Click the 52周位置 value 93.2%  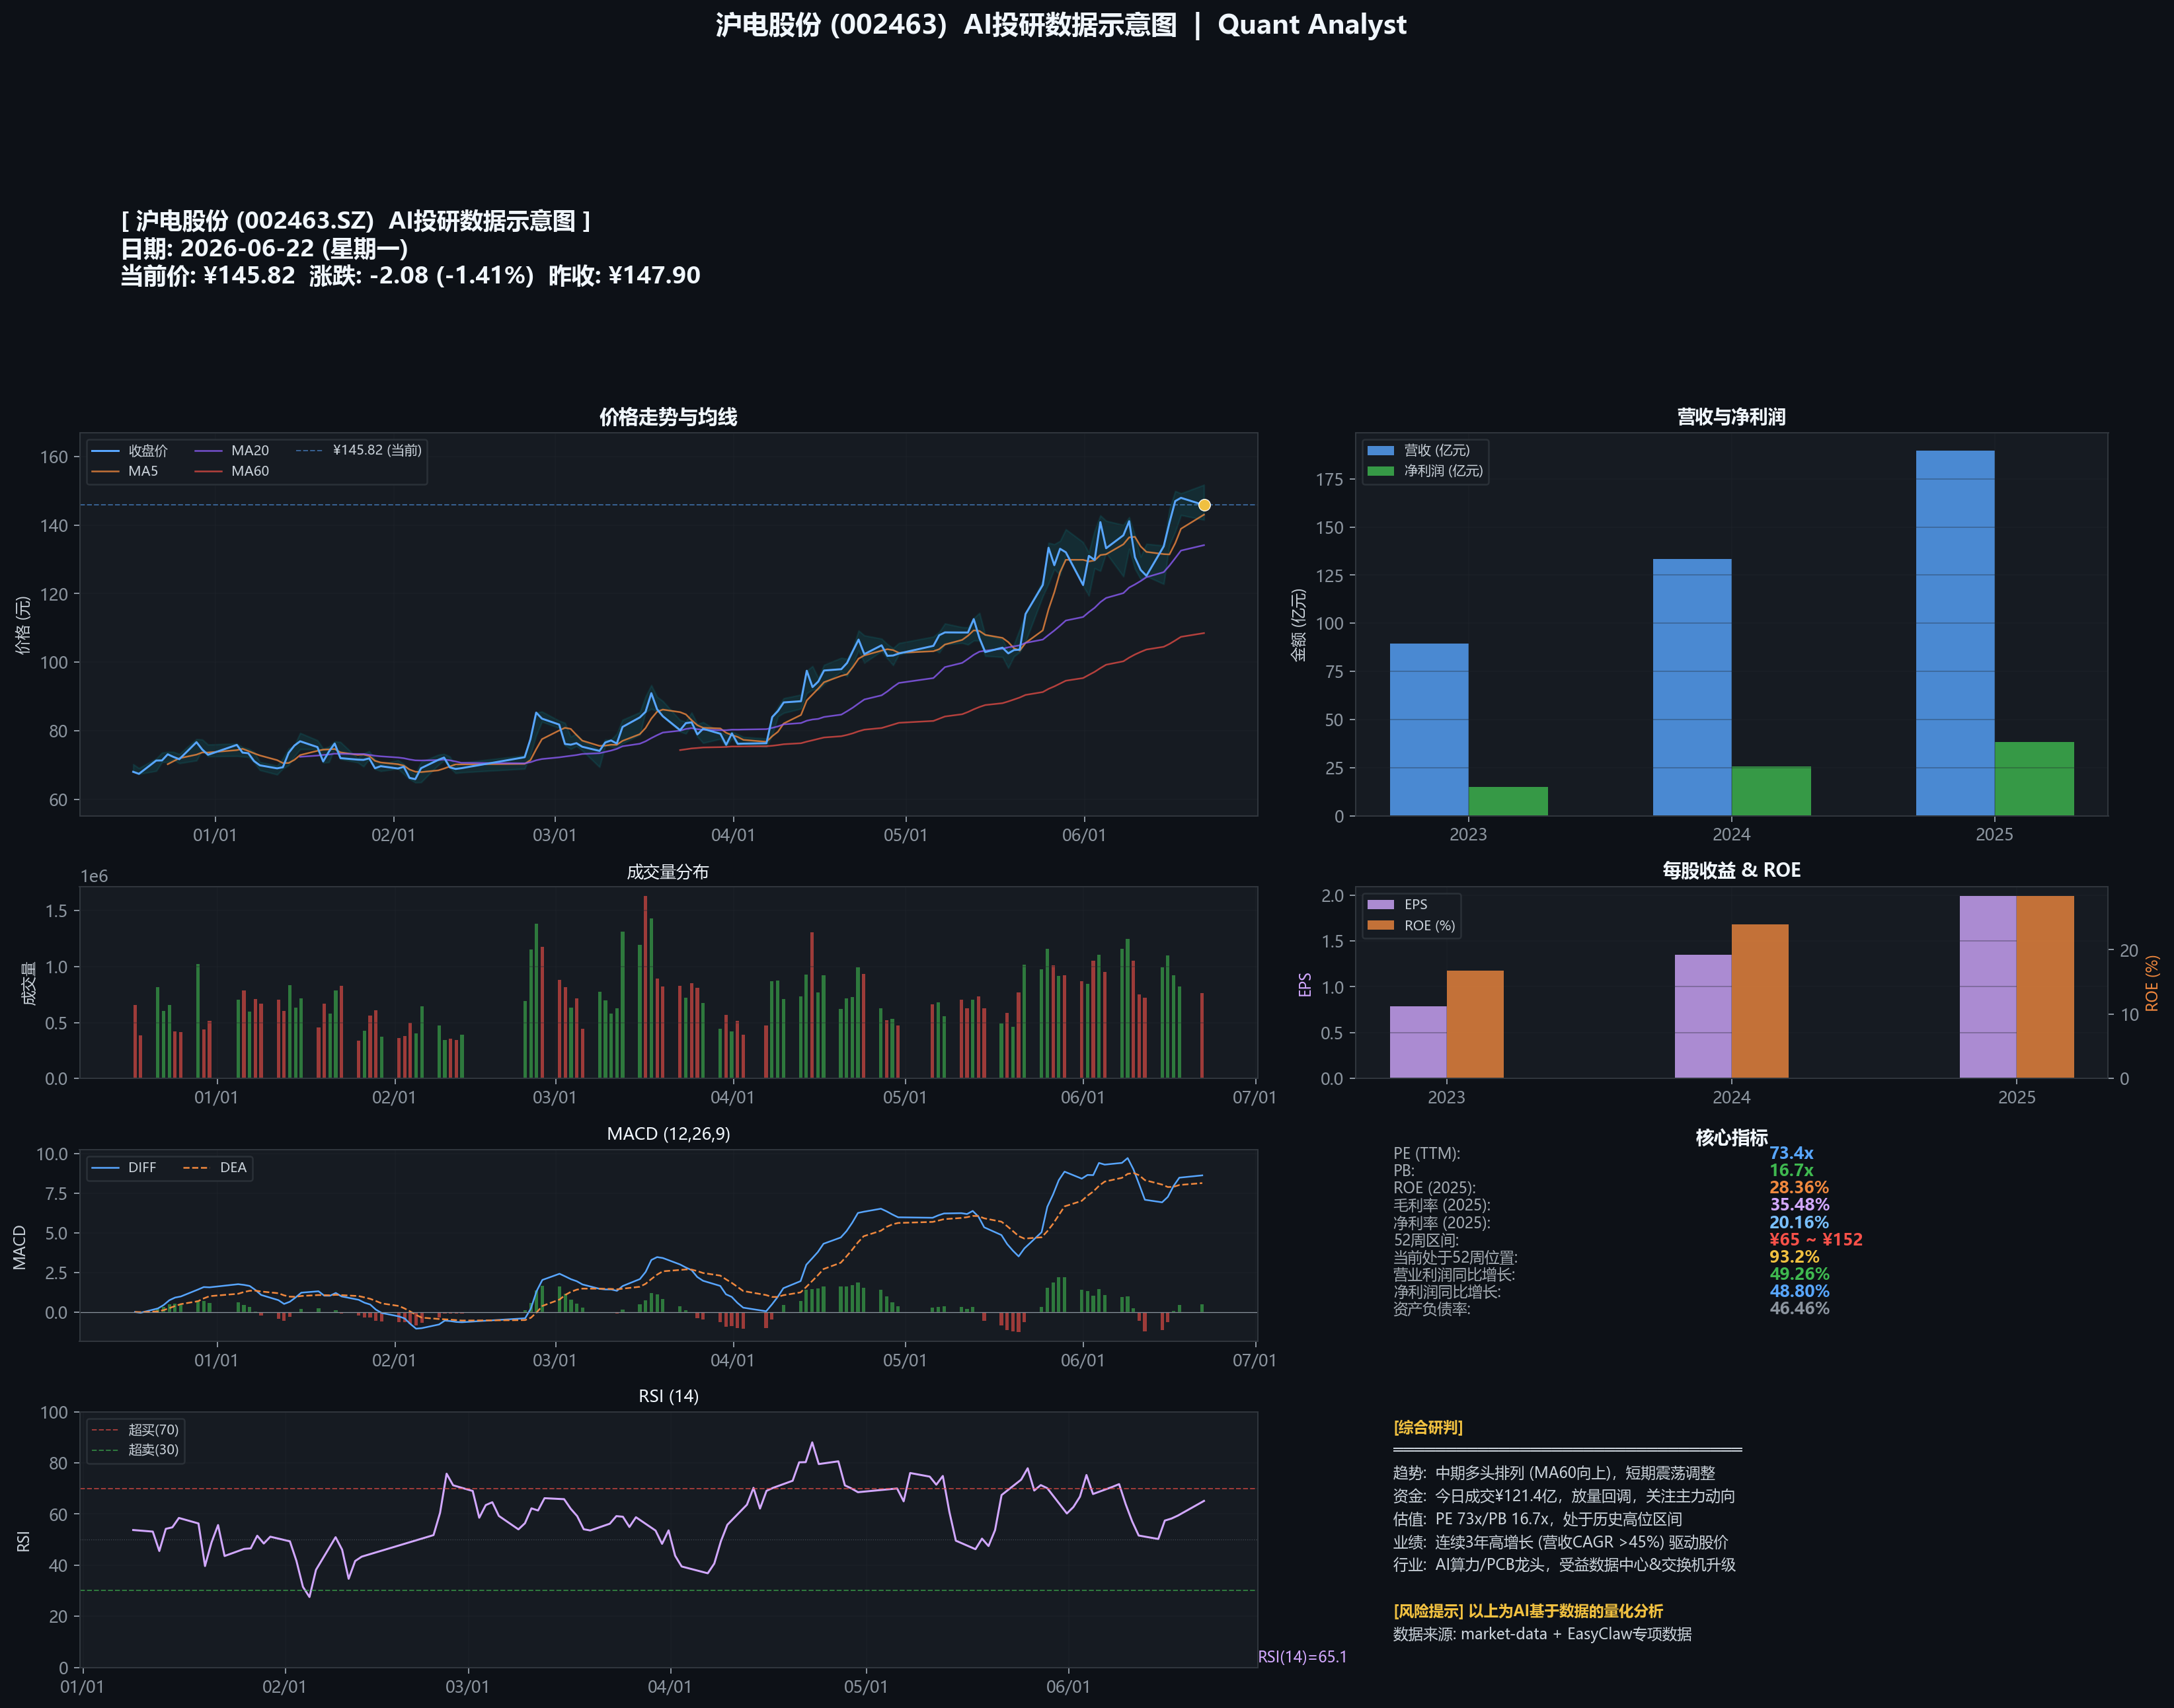1794,1256
